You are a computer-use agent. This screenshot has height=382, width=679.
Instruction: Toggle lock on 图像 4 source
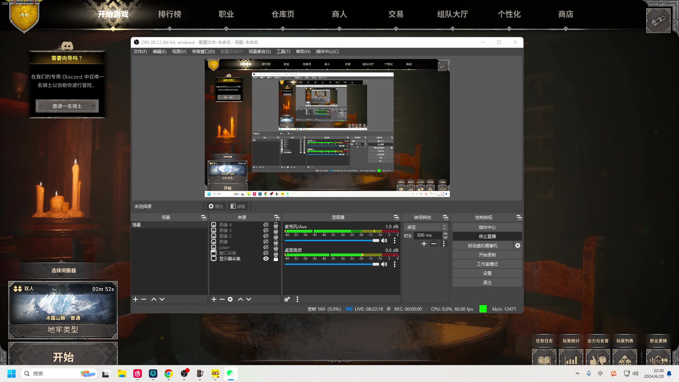(x=276, y=225)
